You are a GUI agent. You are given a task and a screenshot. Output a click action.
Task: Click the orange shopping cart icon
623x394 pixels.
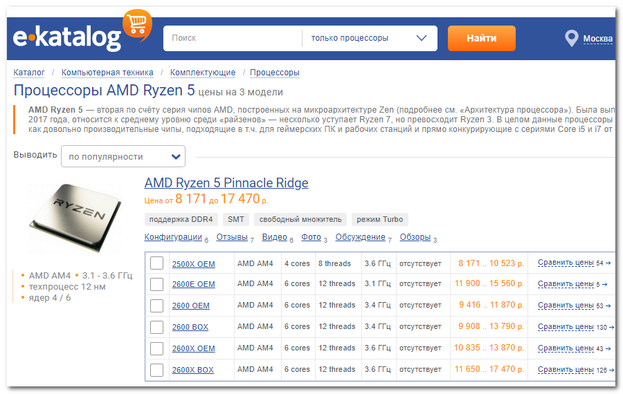137,25
